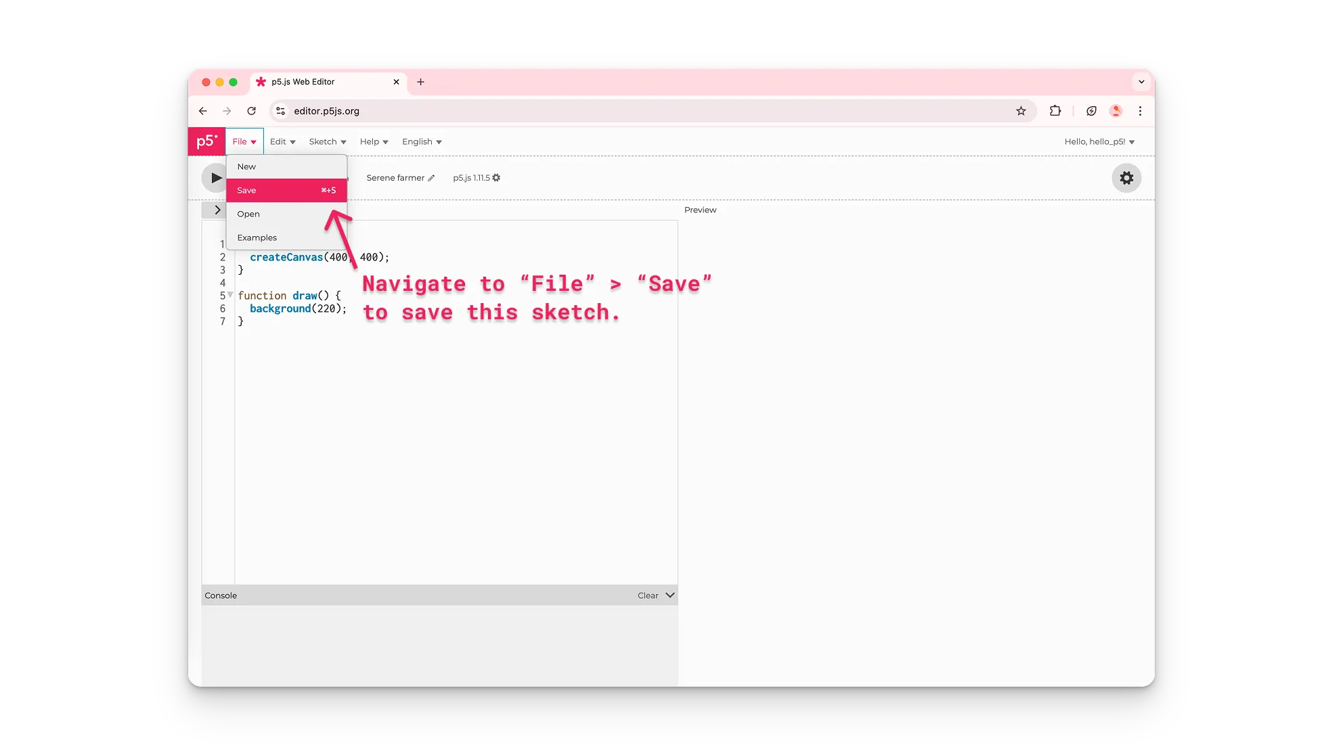Open the Sketch menu
Screen dimensions: 1343x755
[327, 141]
